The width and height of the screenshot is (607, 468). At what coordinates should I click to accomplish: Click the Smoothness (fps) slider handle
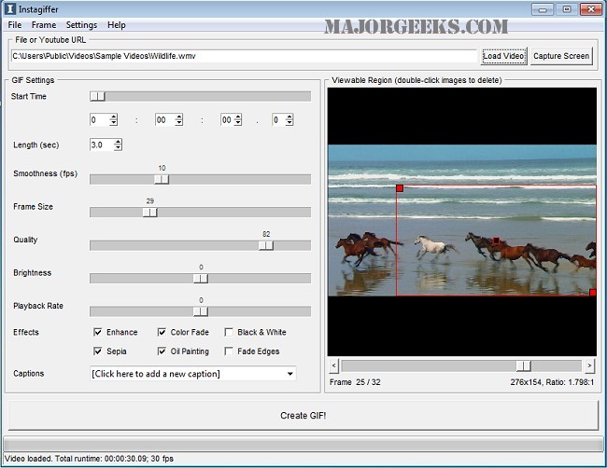[162, 179]
